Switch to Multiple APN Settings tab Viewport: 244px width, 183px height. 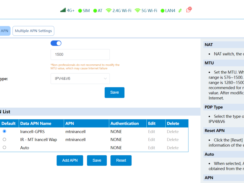[x=33, y=31]
